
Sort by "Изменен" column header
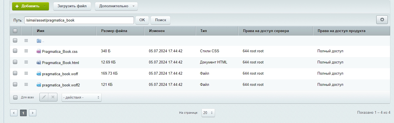click(157, 31)
